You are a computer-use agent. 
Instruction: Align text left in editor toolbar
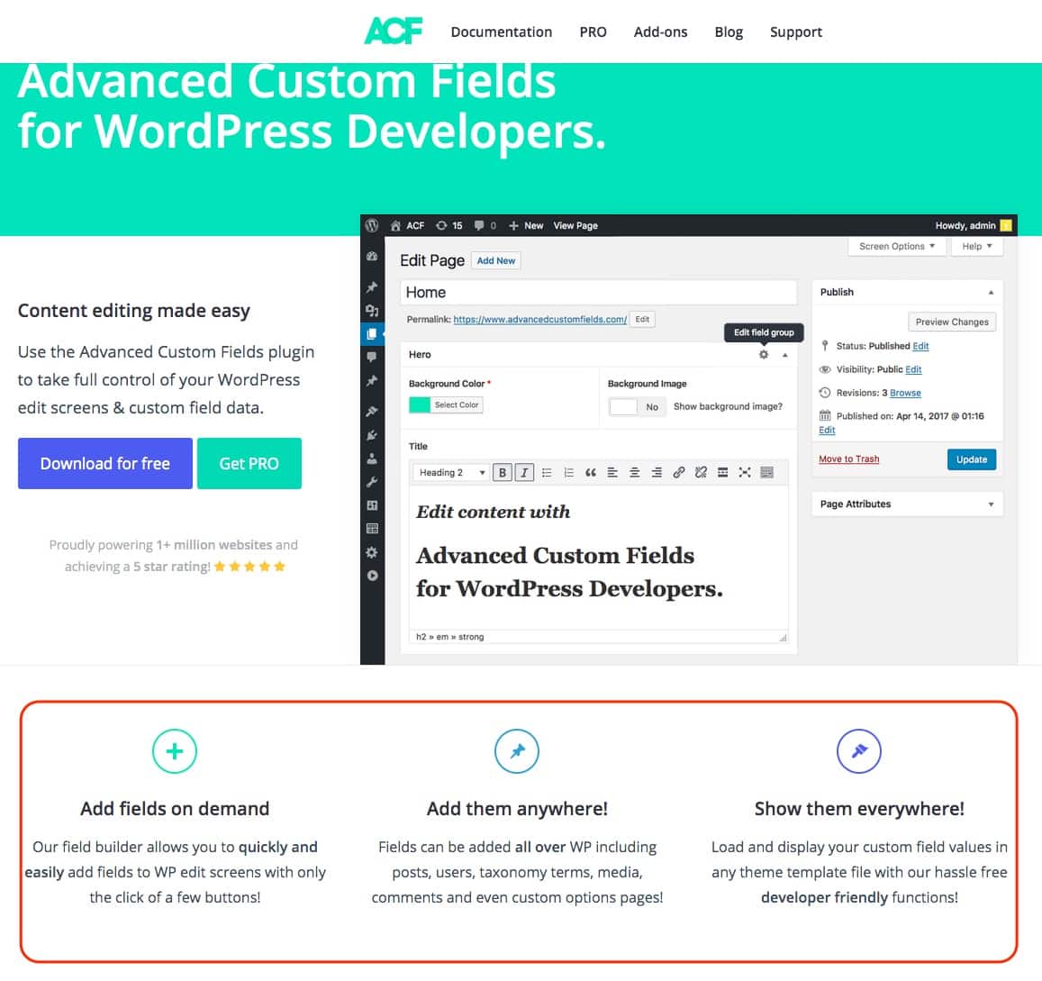[612, 473]
